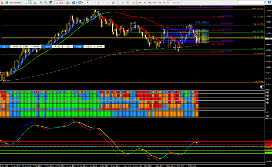Tile the chart windows with the grid icon
The image size is (272, 167).
click(50, 3)
